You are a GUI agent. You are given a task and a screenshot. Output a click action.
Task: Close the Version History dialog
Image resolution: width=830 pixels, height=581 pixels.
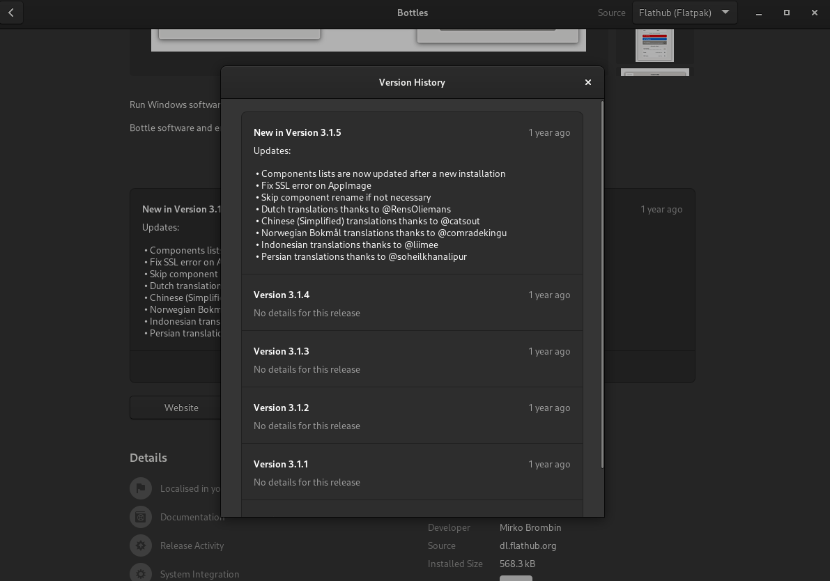(x=587, y=82)
